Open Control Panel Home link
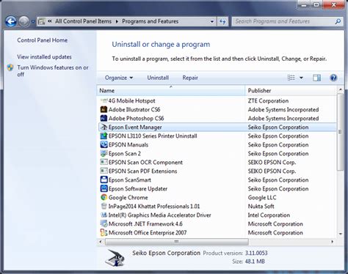 click(43, 40)
